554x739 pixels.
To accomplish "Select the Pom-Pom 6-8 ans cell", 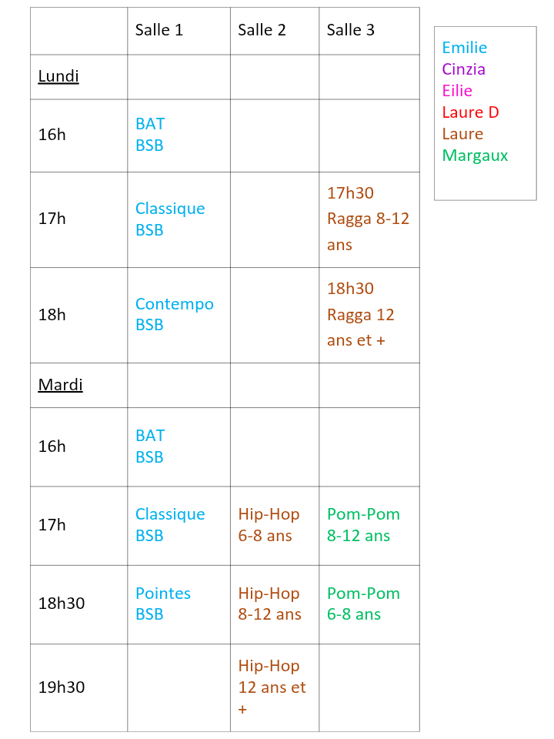I will point(363,604).
